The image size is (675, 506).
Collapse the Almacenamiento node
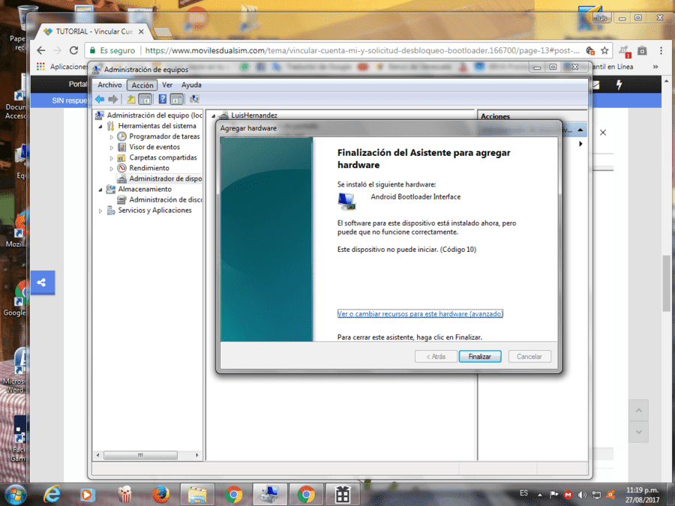(x=100, y=190)
